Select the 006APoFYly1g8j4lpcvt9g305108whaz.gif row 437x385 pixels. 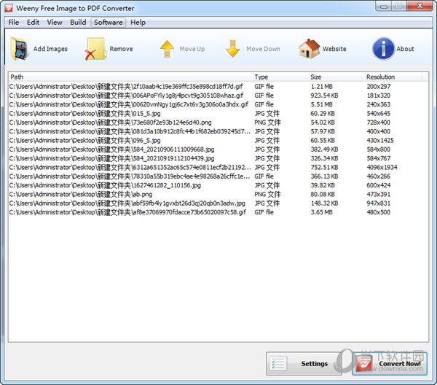pyautogui.click(x=218, y=96)
